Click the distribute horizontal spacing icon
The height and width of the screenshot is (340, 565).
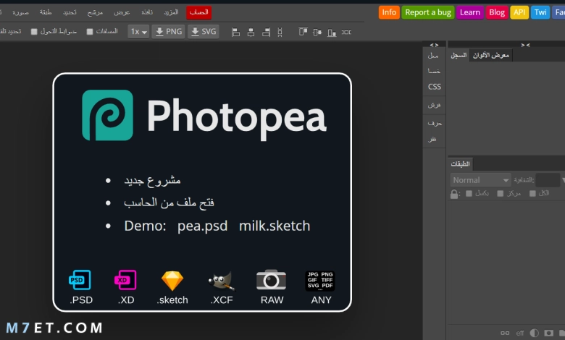[347, 32]
